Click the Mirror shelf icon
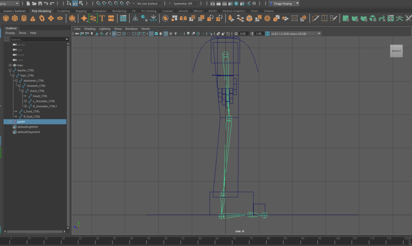The image size is (412, 246). pyautogui.click(x=183, y=18)
